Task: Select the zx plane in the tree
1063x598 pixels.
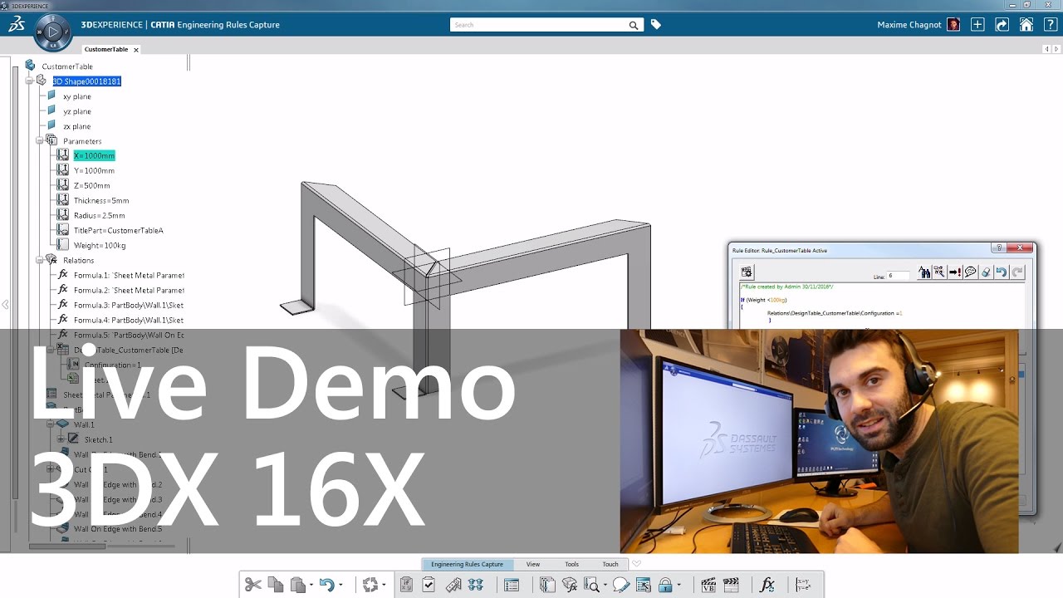Action: coord(77,126)
